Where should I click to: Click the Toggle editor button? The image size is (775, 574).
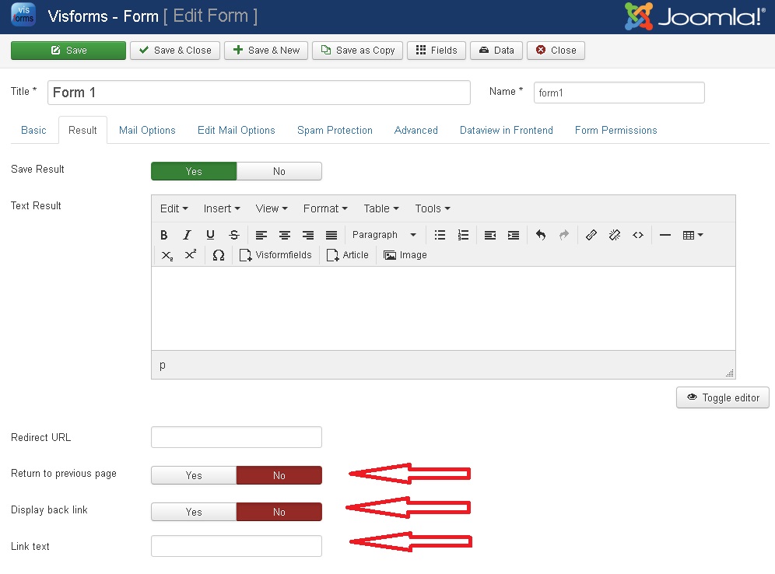pyautogui.click(x=722, y=397)
